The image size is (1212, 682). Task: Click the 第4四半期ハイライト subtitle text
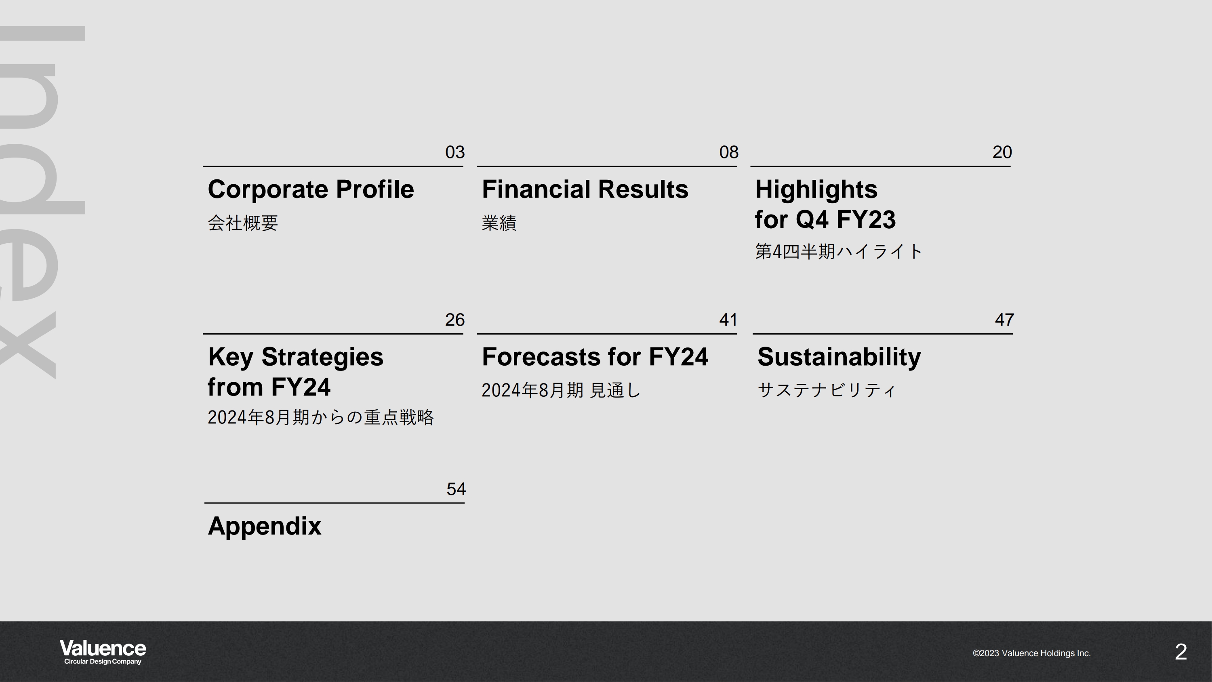[838, 251]
